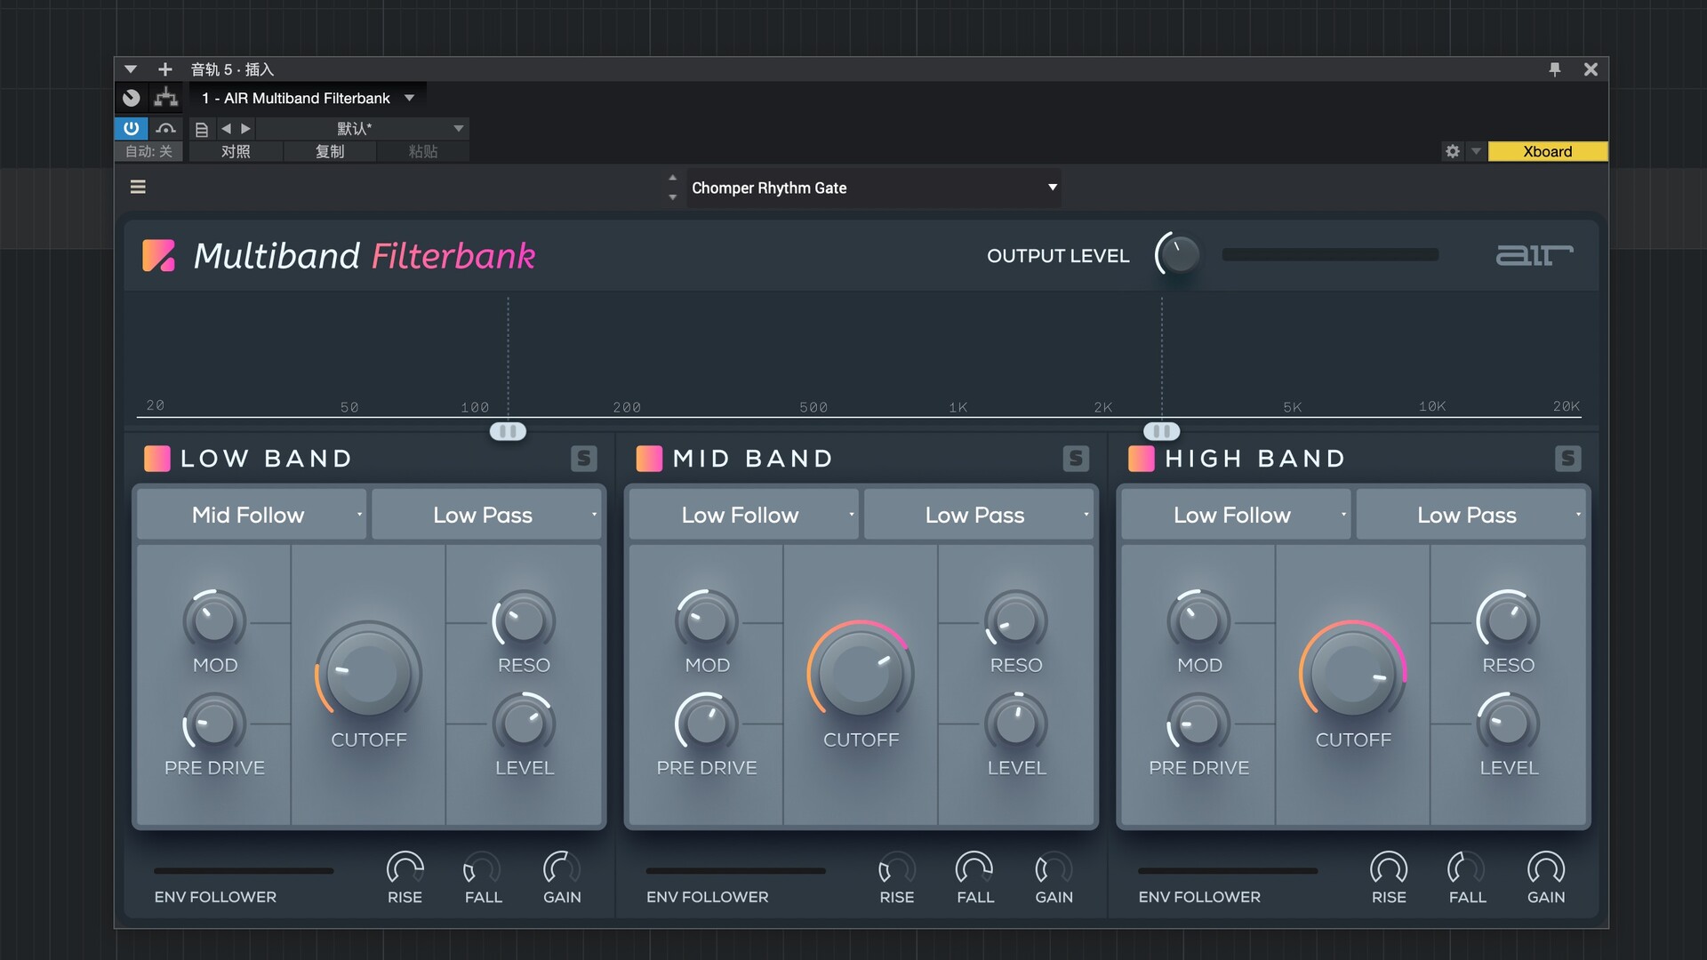Screen dimensions: 1707x960
Task: Click the 复制 copy button
Action: click(330, 151)
